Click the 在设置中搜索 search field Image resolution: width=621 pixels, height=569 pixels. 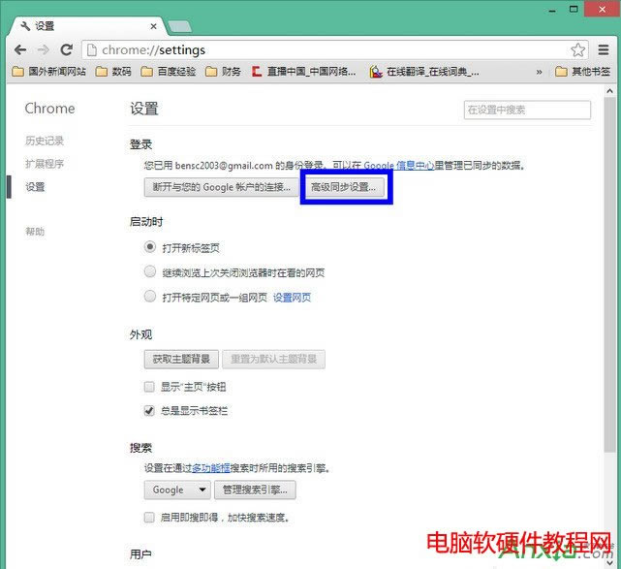tap(527, 111)
